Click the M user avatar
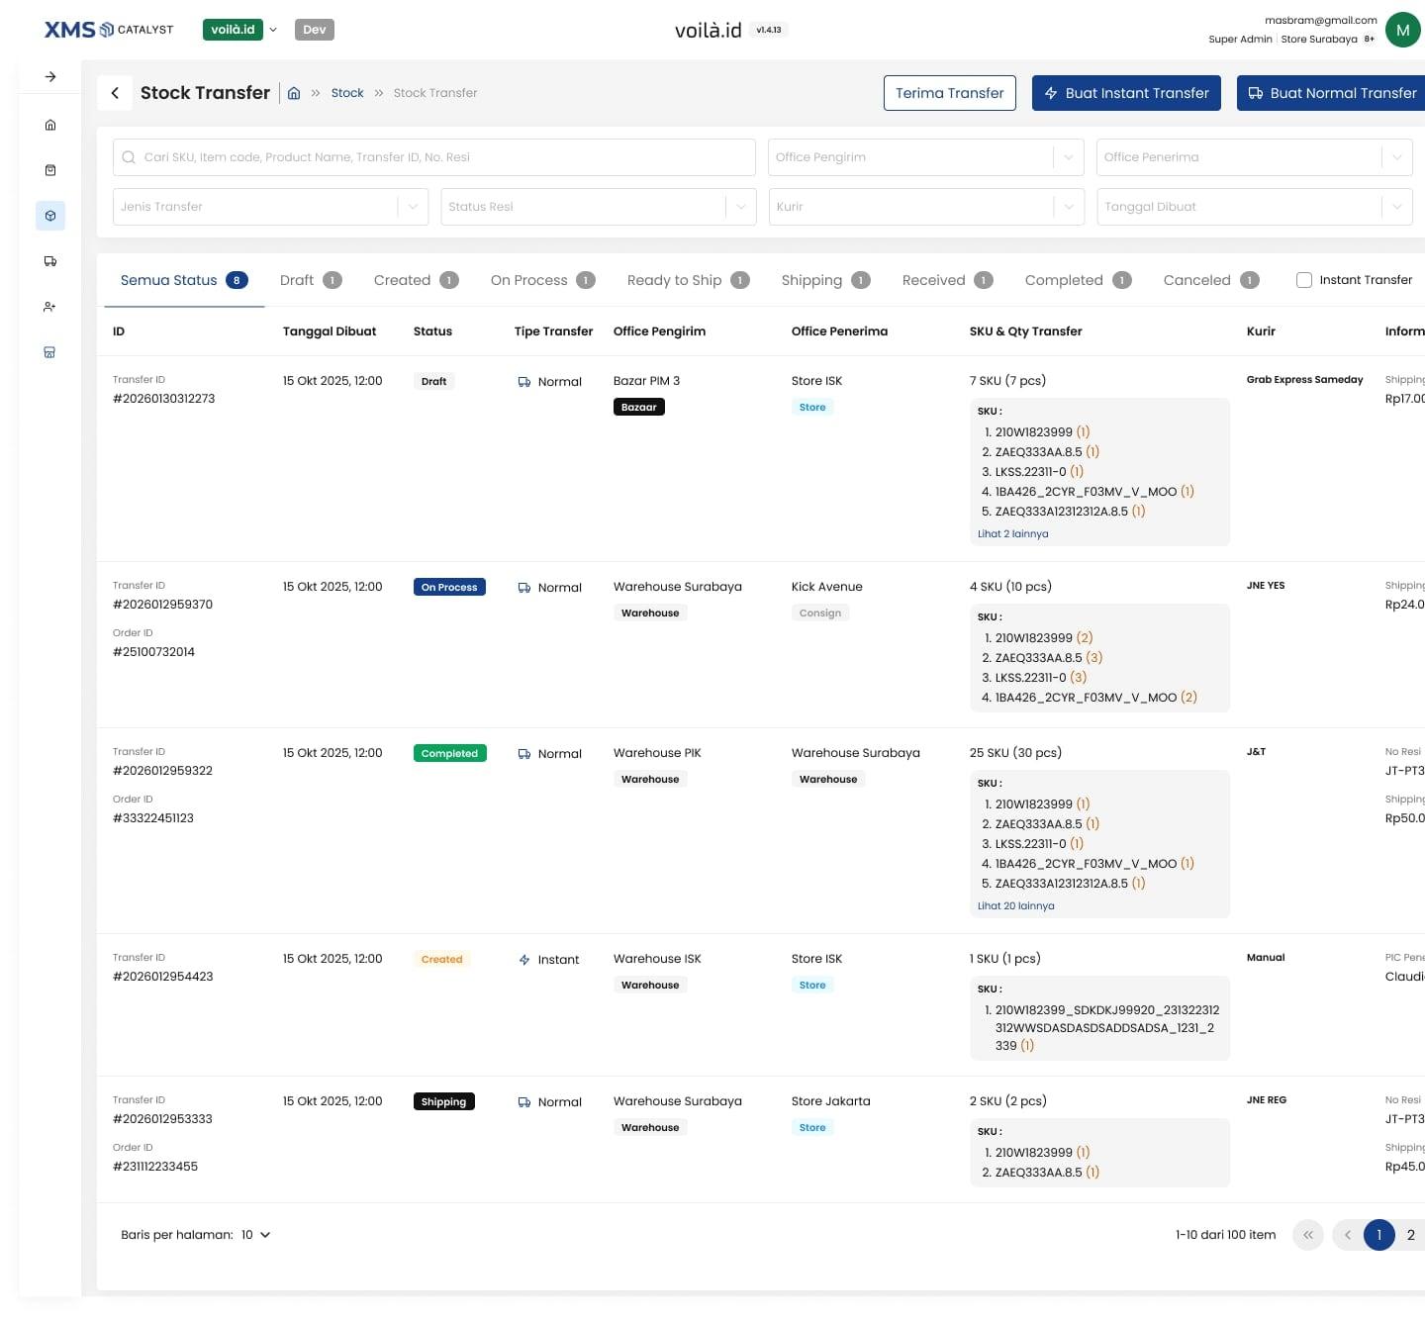This screenshot has width=1425, height=1322. [x=1402, y=30]
